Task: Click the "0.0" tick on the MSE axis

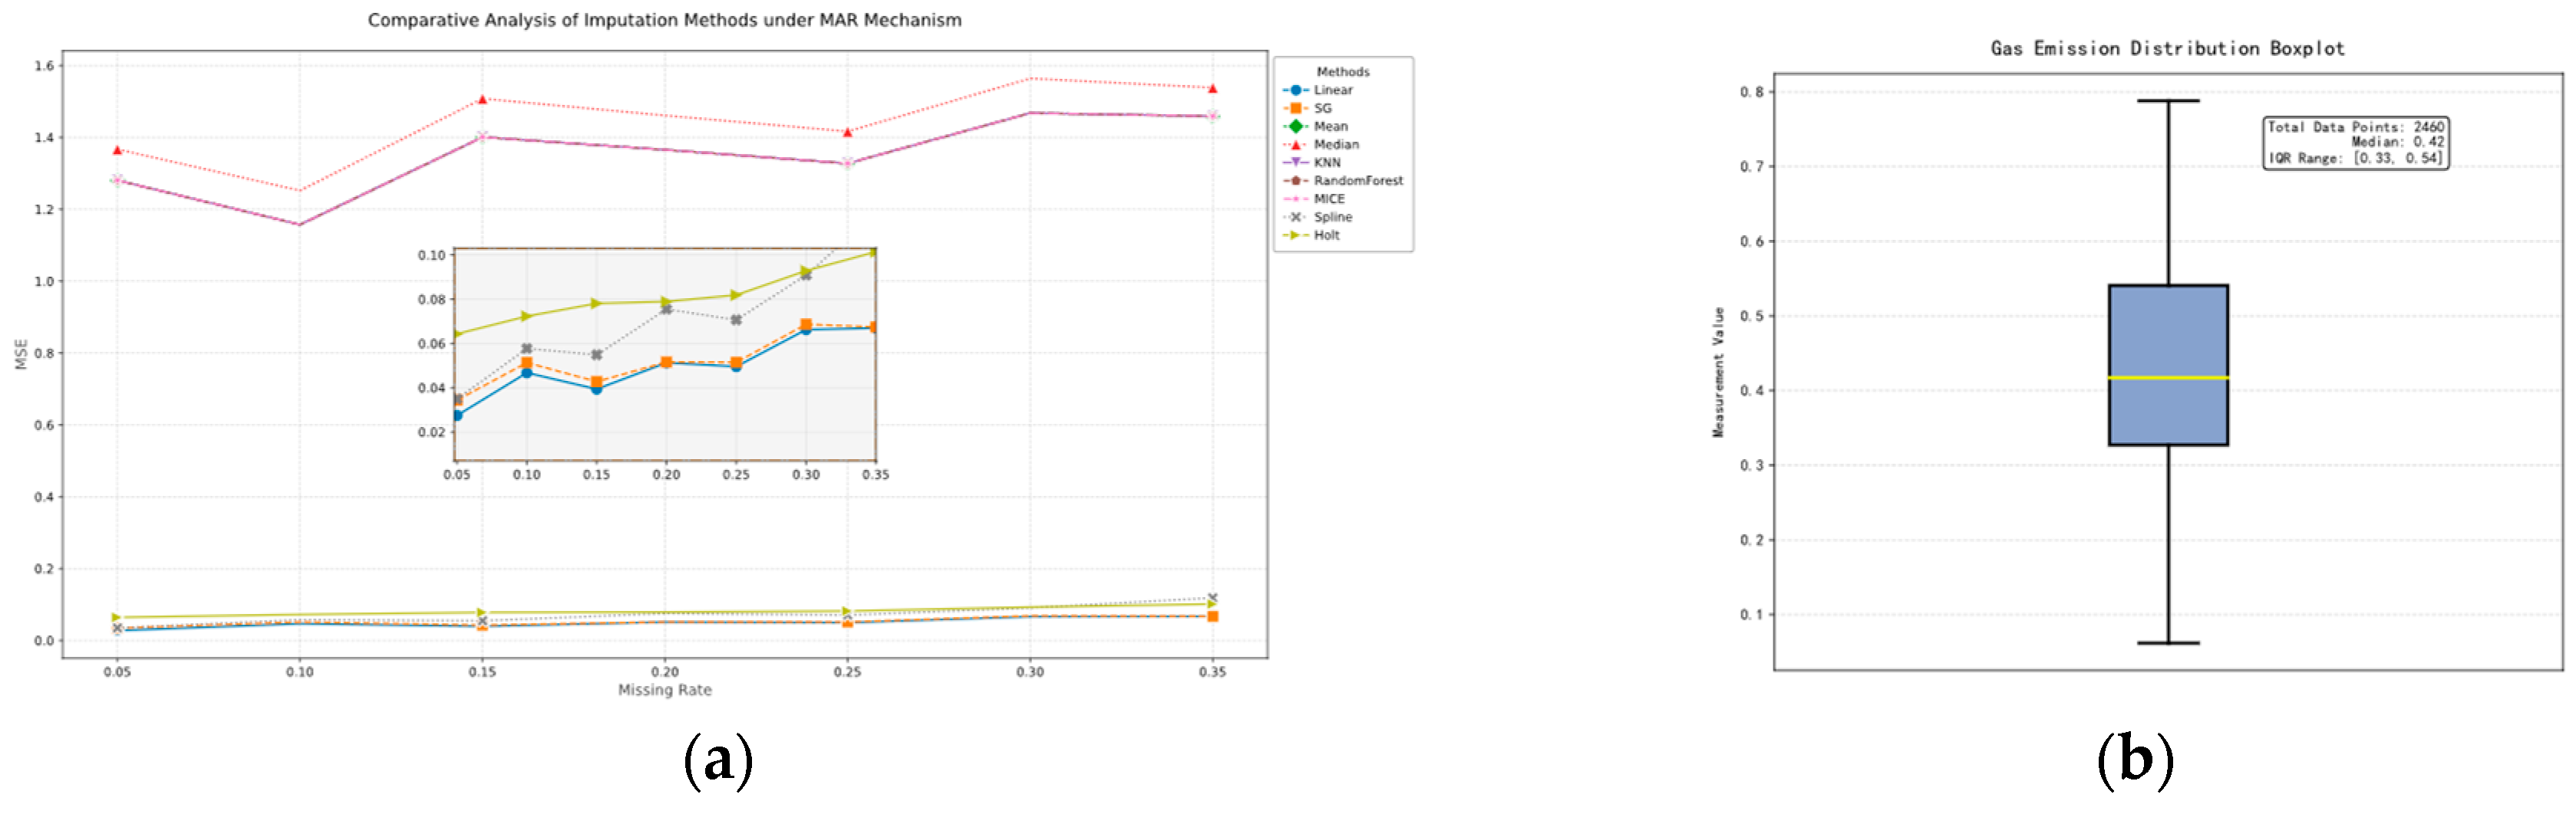Action: [44, 642]
